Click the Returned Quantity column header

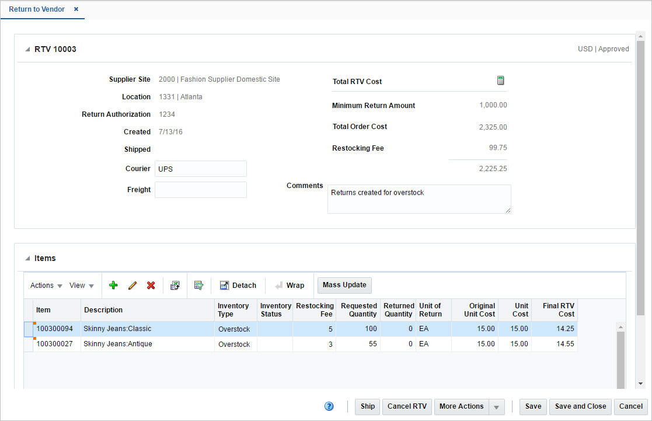pyautogui.click(x=398, y=310)
